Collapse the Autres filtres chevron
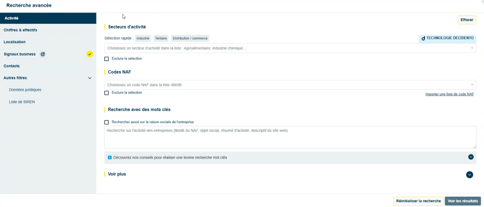 point(90,78)
